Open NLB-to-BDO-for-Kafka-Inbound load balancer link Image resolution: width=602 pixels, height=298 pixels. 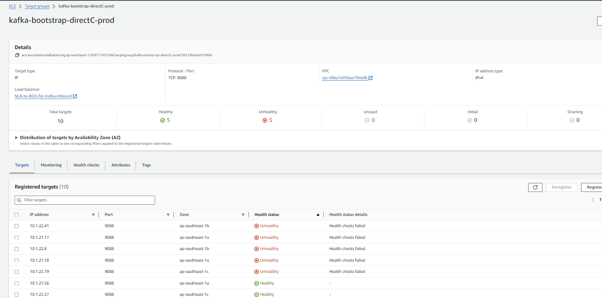43,96
